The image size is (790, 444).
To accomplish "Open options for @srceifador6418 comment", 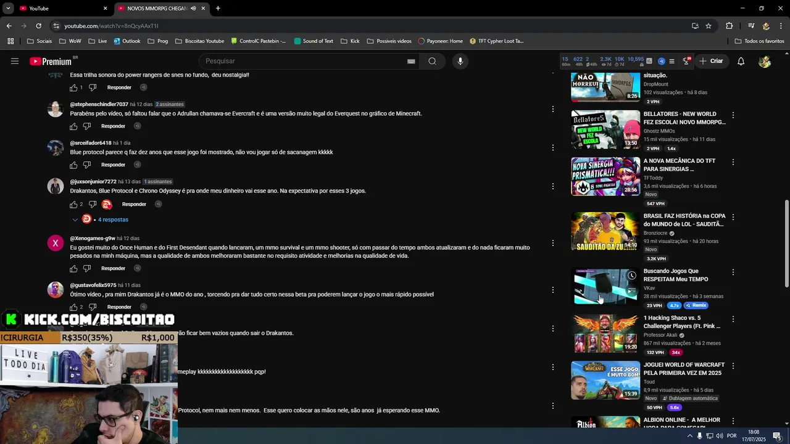I will (x=552, y=147).
